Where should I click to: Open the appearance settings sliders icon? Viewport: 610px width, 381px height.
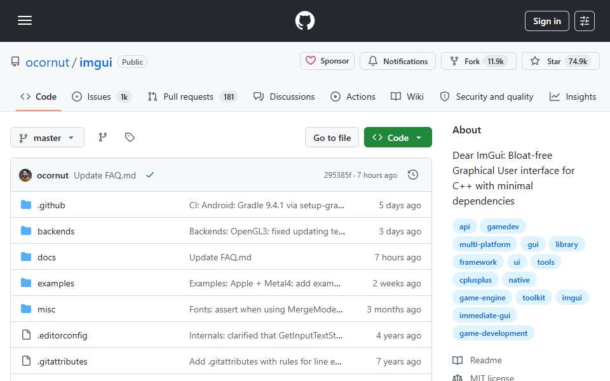[x=585, y=21]
